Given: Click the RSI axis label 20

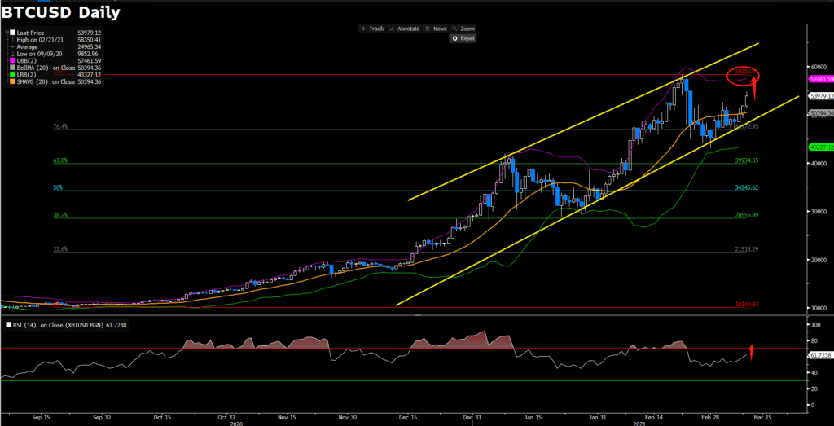Looking at the screenshot, I should [x=814, y=389].
